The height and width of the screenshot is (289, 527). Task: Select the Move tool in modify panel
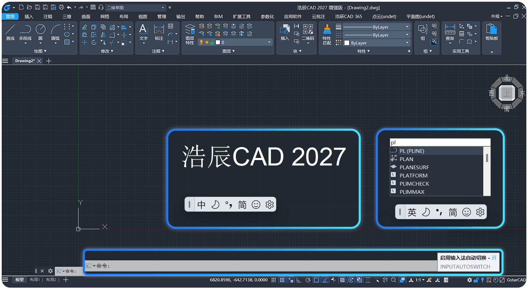point(85,42)
